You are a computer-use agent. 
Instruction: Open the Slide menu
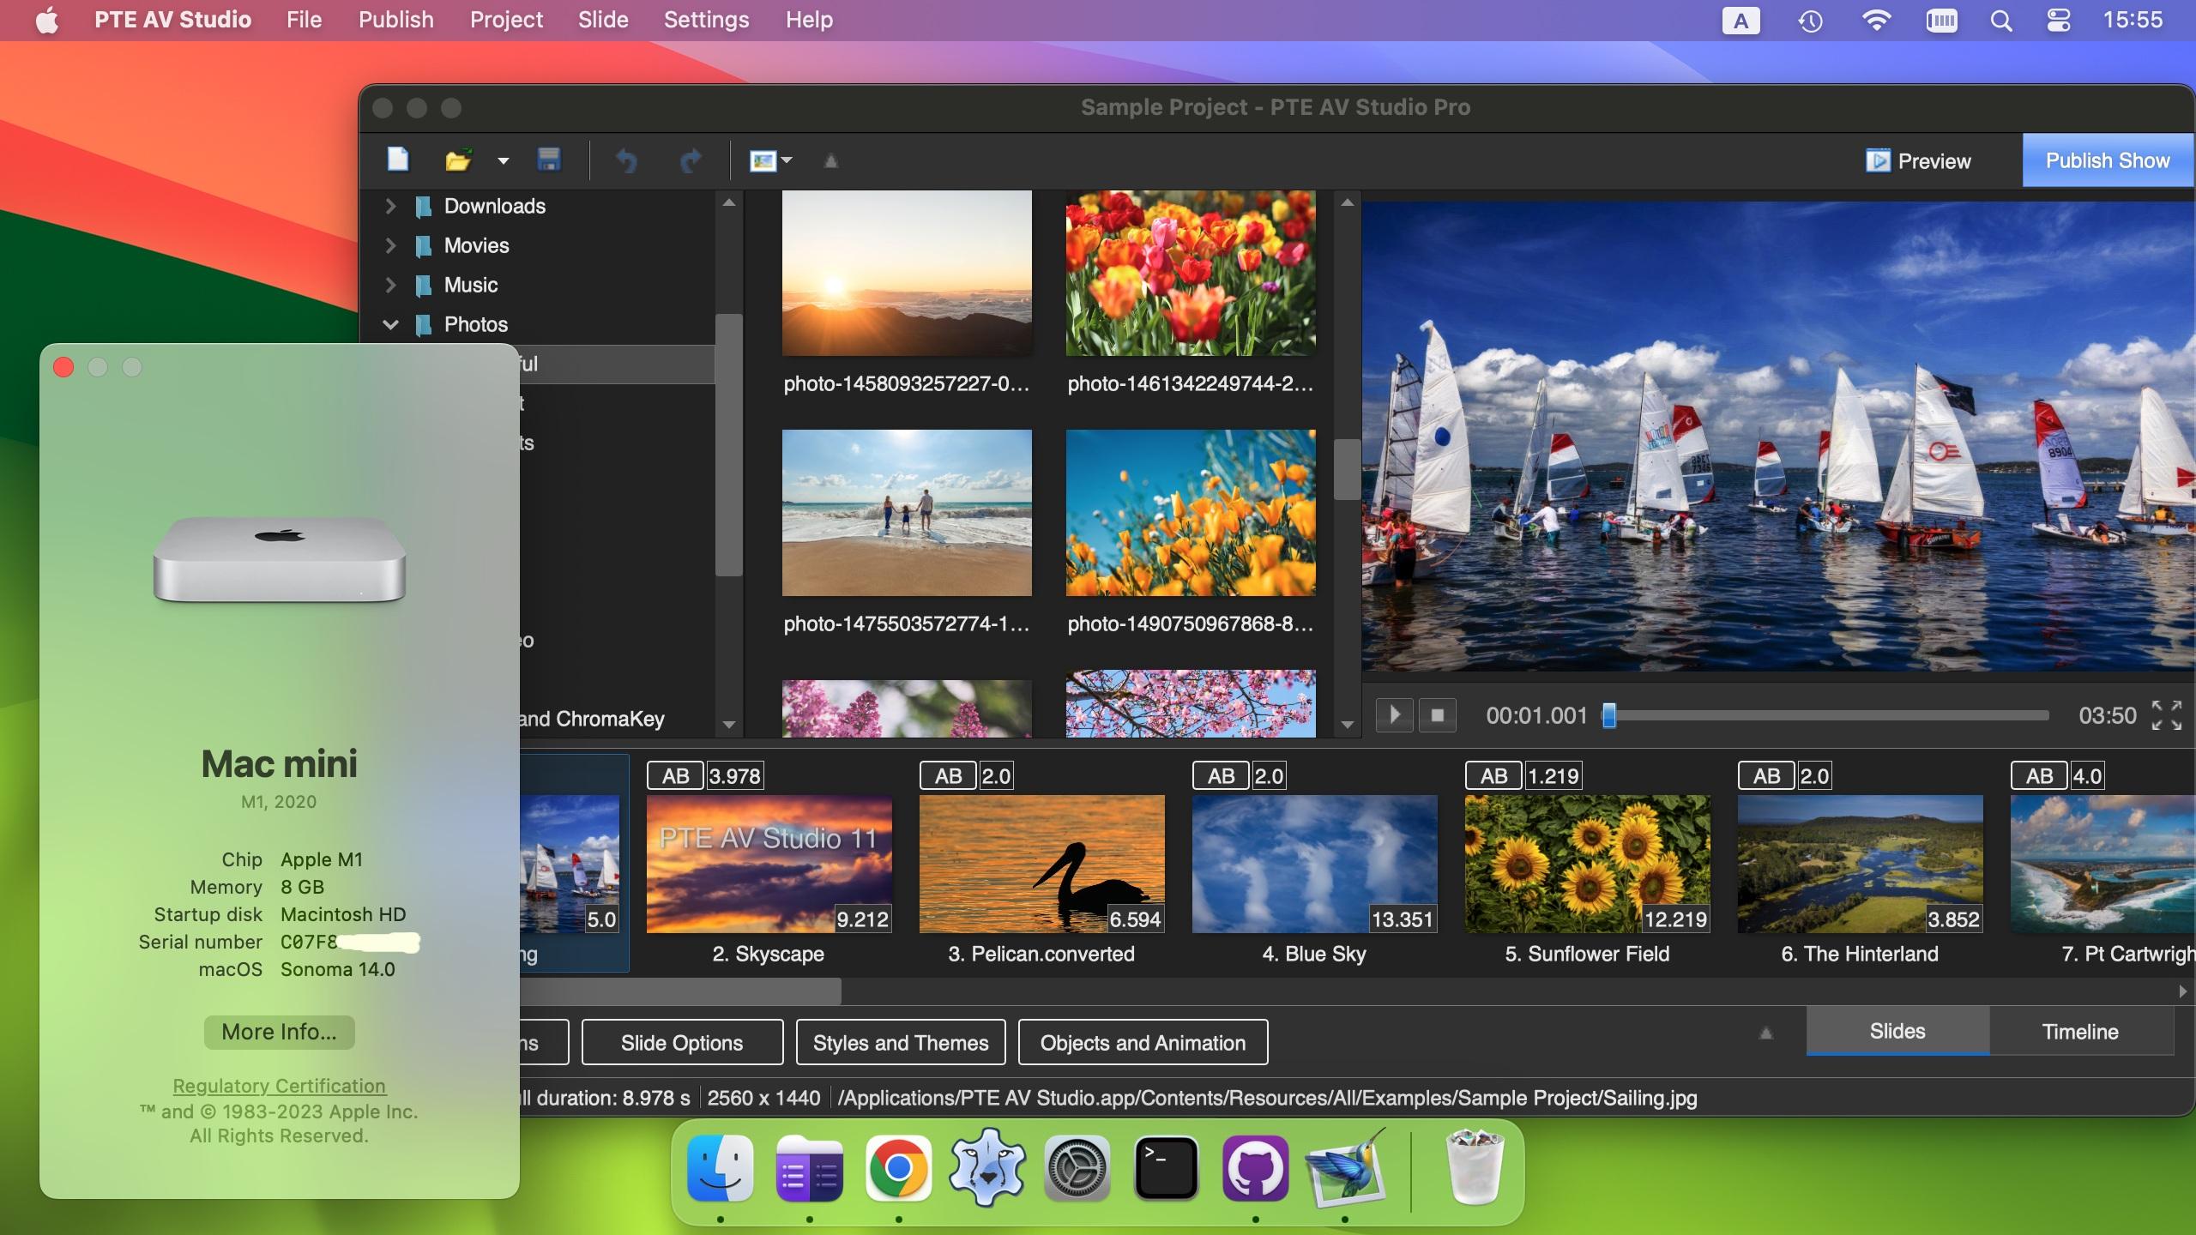click(603, 20)
